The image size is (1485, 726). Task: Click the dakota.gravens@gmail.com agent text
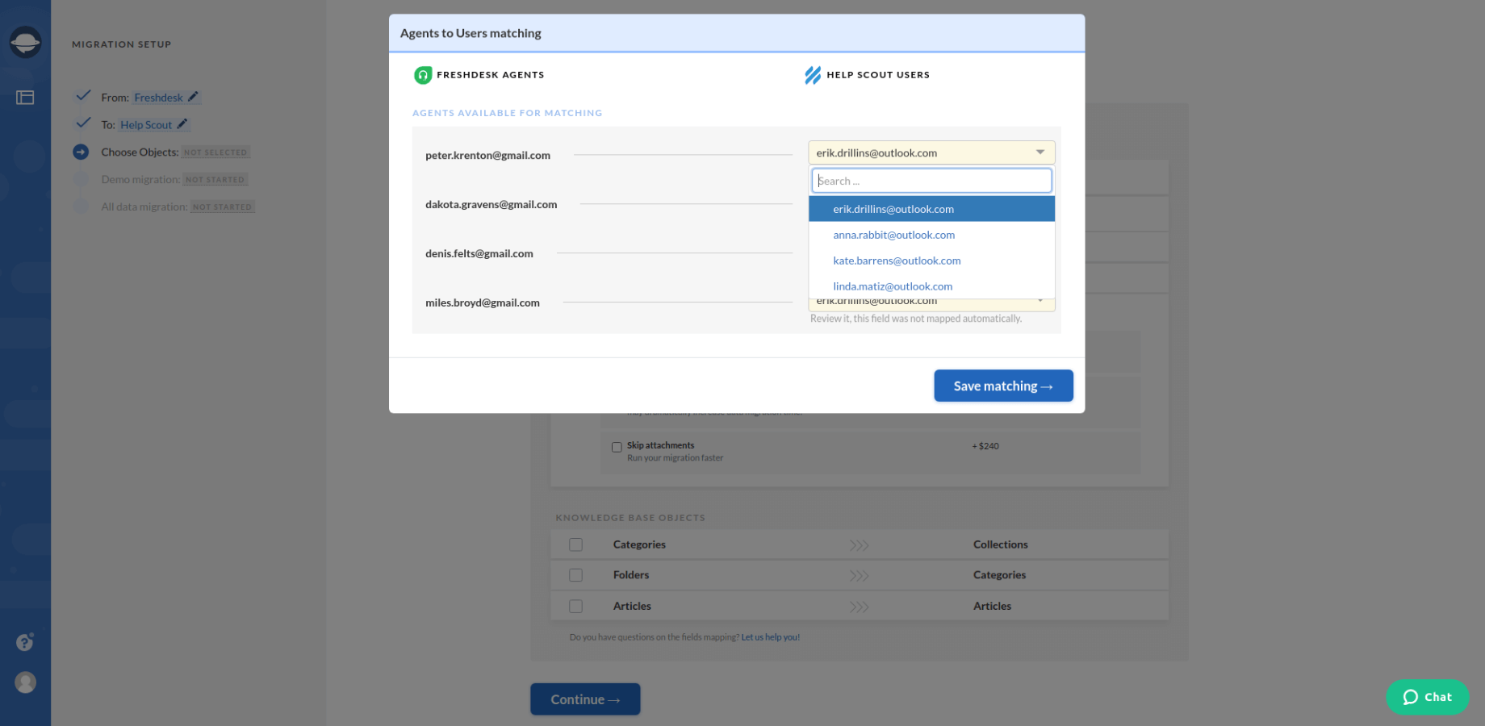491,204
